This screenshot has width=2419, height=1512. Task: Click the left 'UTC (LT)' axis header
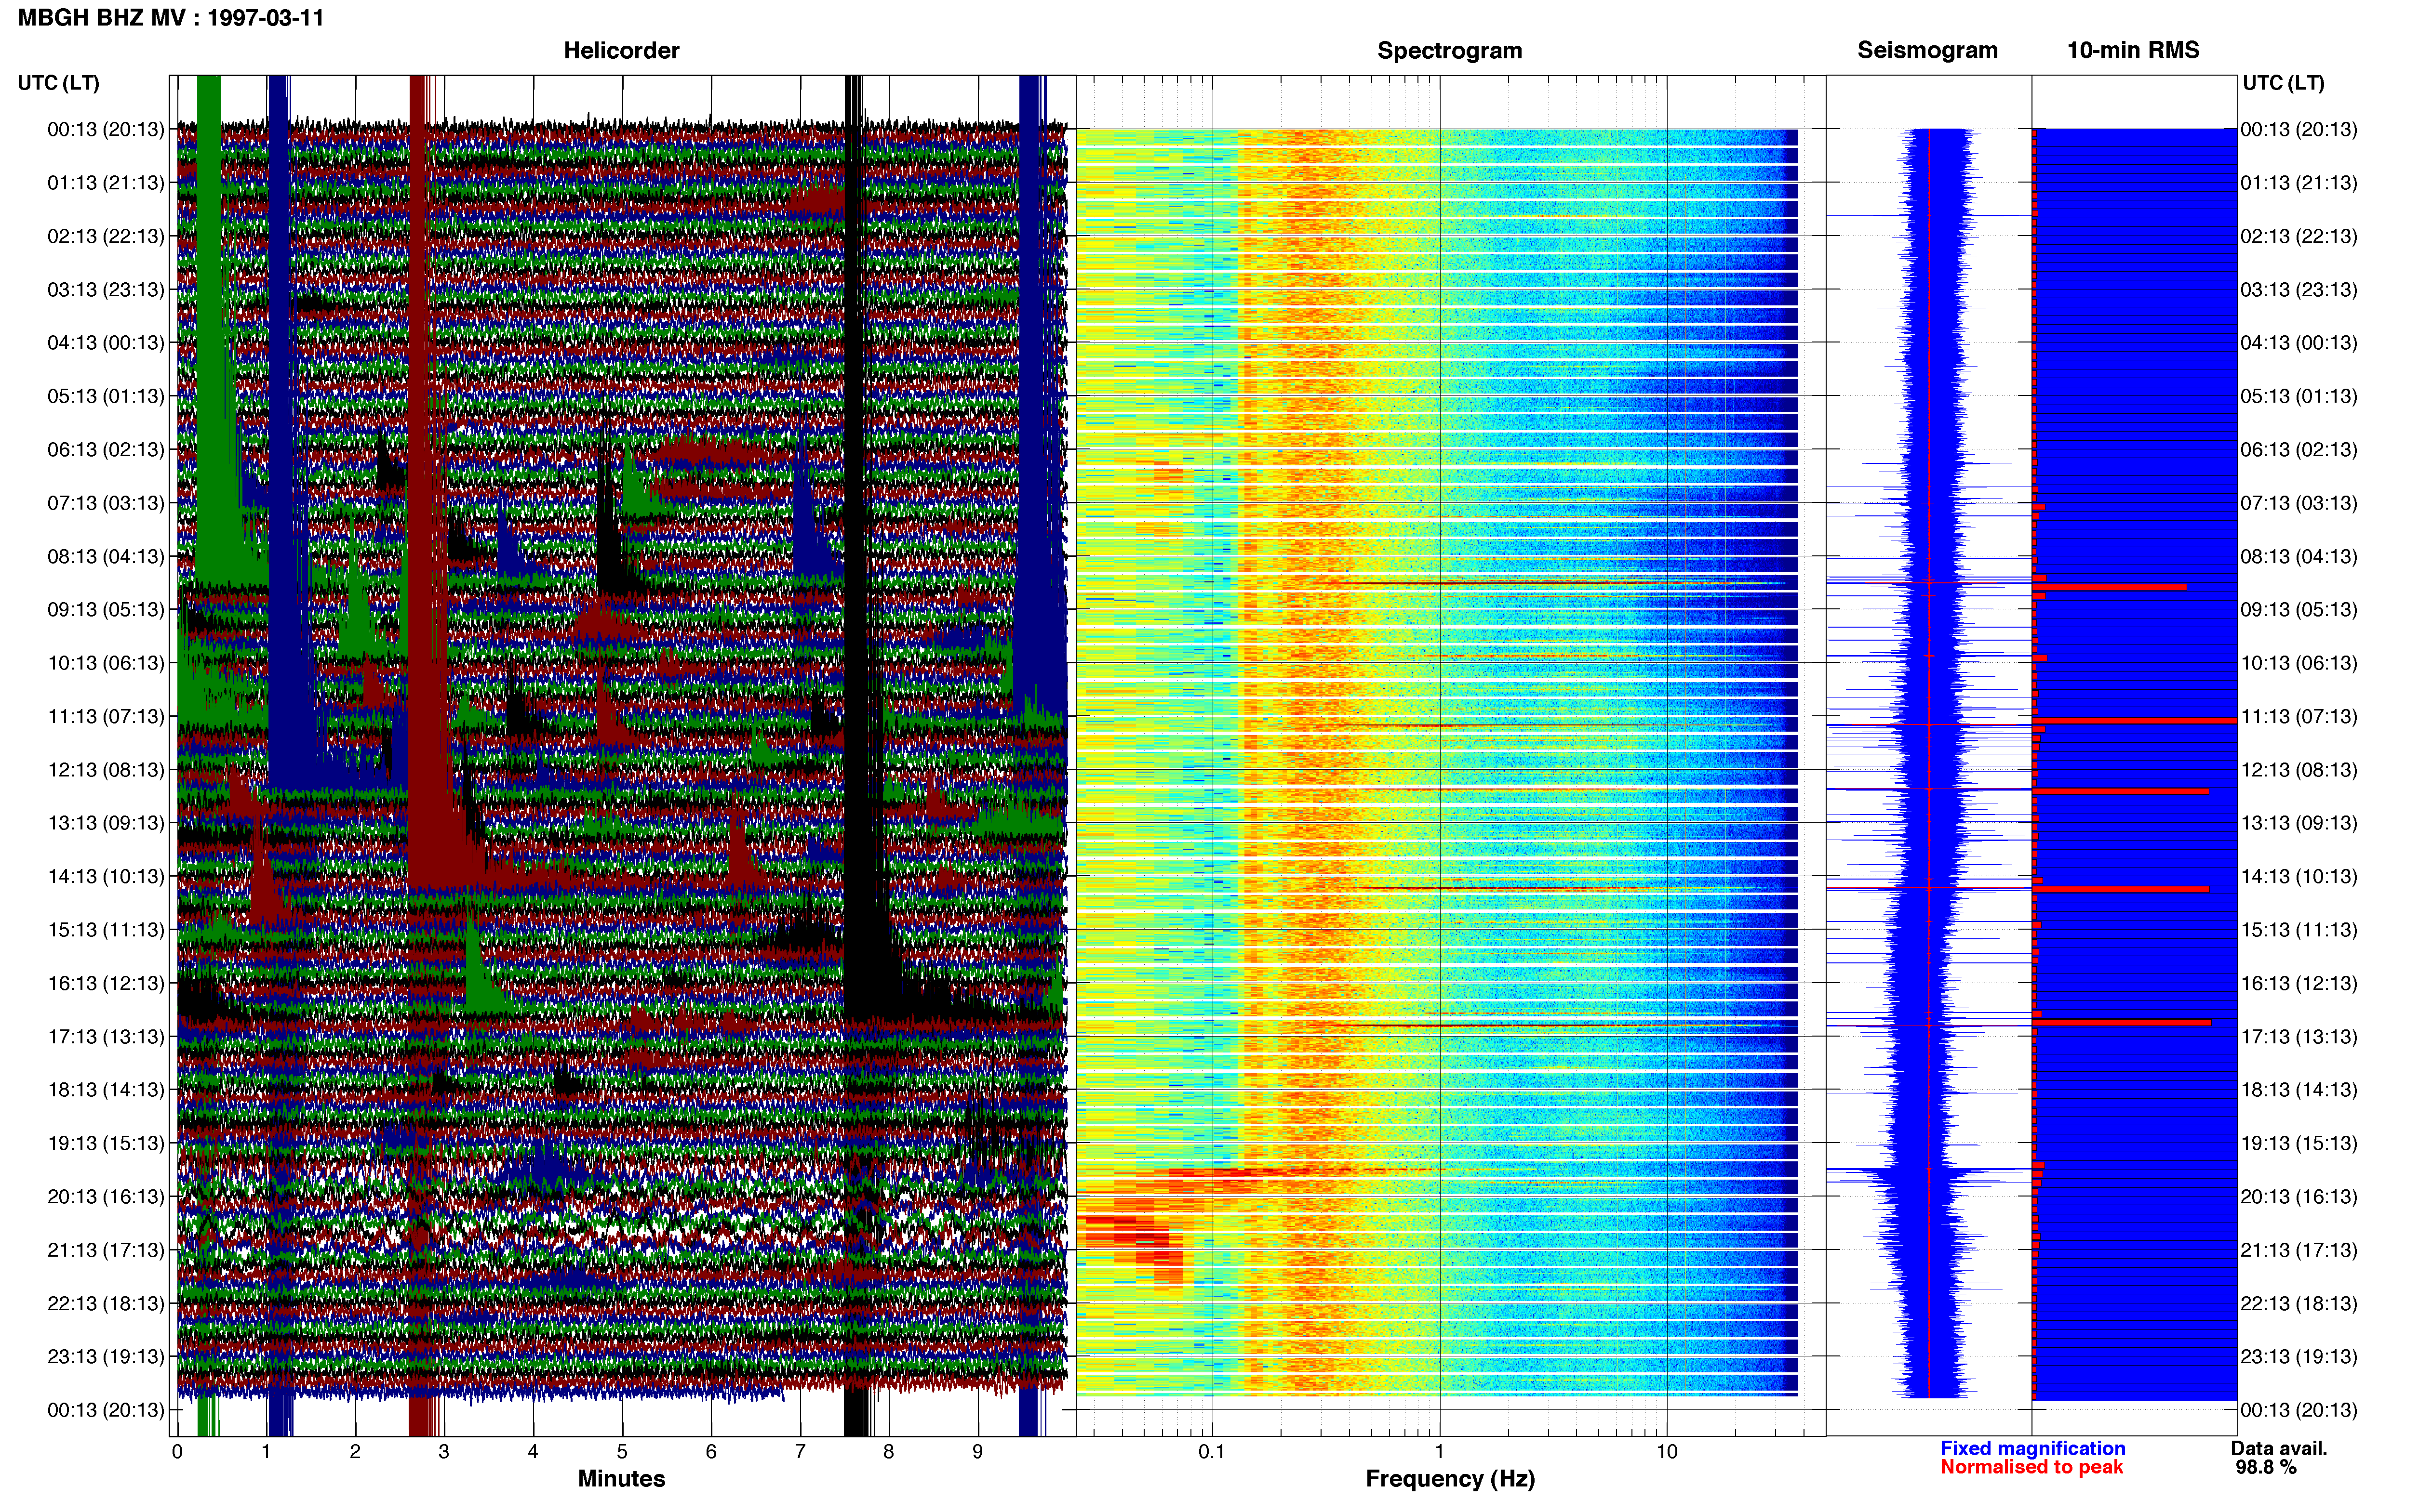coord(58,83)
